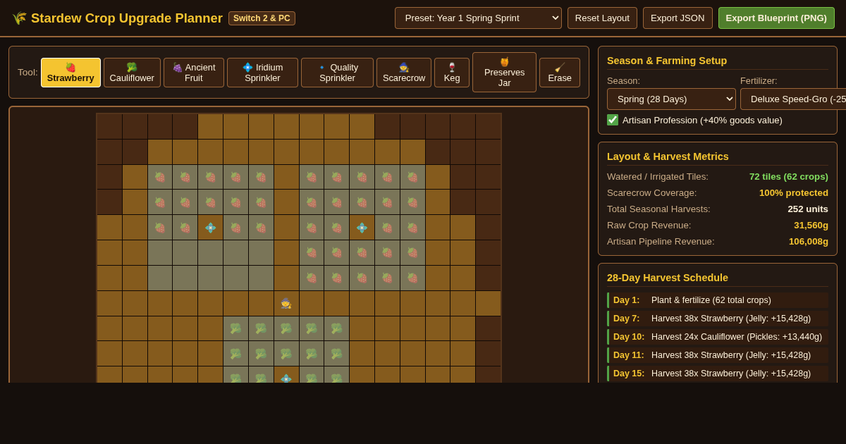The image size is (846, 444).
Task: Click the Day 1 plant & fertilize entry
Action: point(718,300)
